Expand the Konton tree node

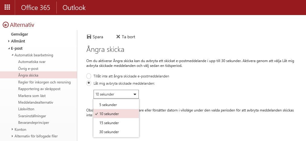[12, 129]
